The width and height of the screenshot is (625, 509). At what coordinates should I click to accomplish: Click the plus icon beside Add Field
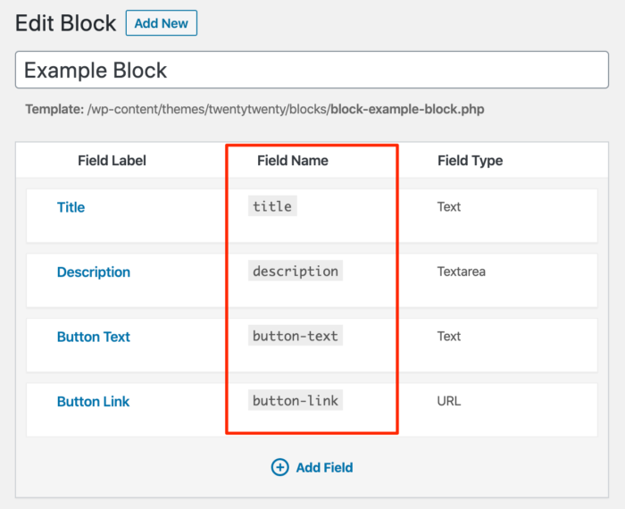pos(279,467)
